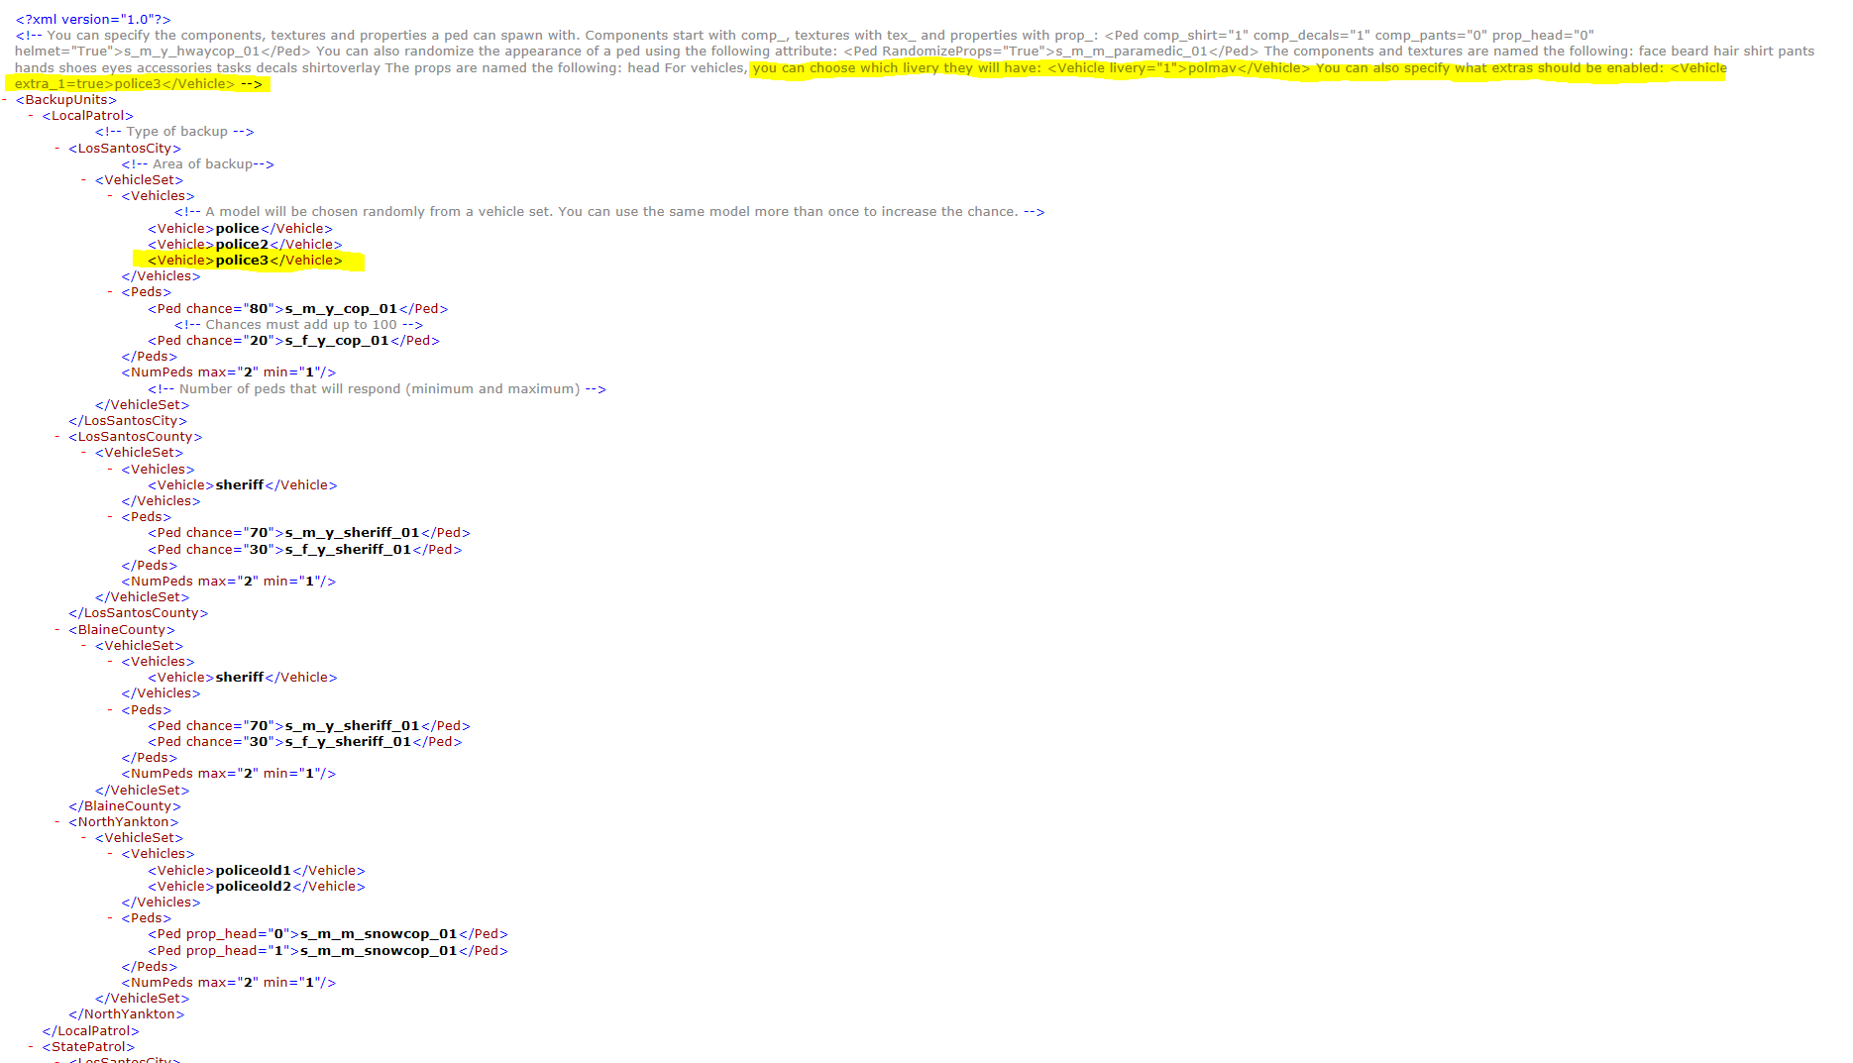Collapse the NorthYankton node
1853x1063 pixels.
(x=58, y=822)
